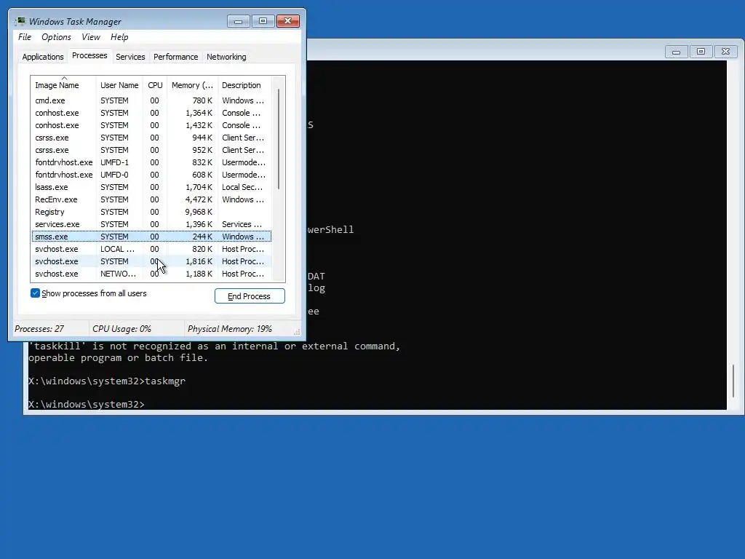
Task: Sort by the Memory column header
Action: tap(192, 84)
